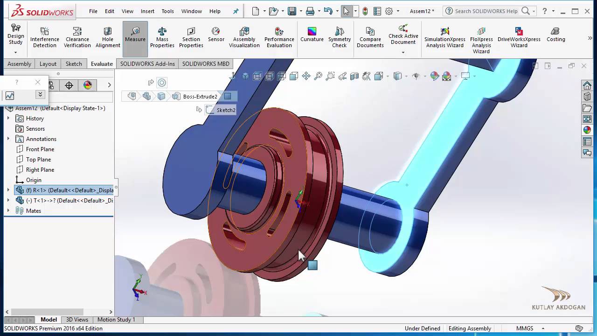Open Design Library in task pane

coord(587,97)
